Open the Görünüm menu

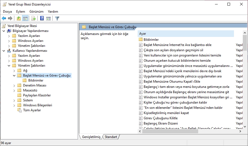(x=36, y=12)
